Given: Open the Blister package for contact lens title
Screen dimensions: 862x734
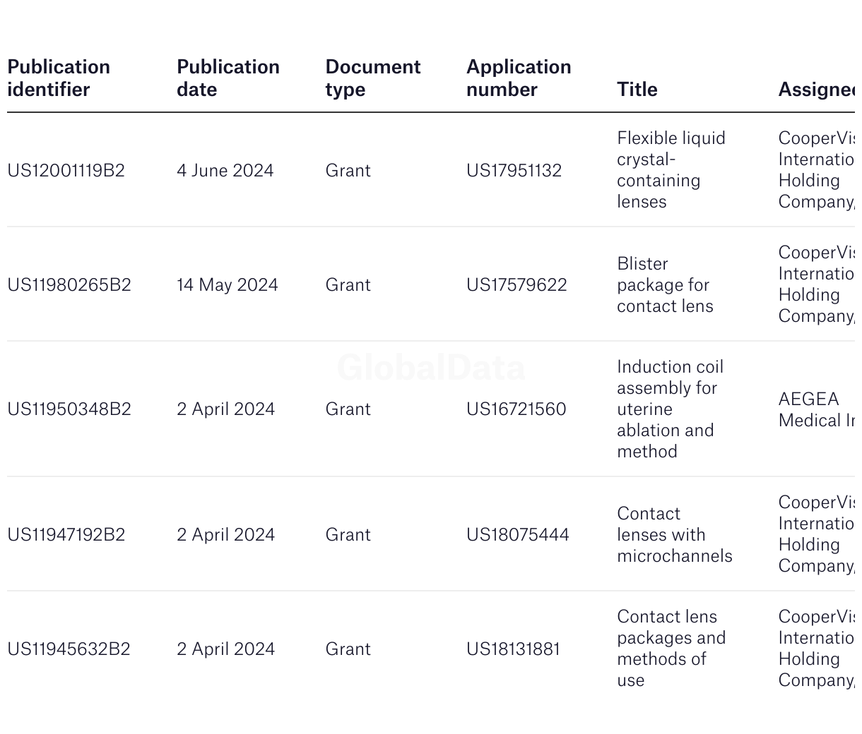Looking at the screenshot, I should [665, 285].
